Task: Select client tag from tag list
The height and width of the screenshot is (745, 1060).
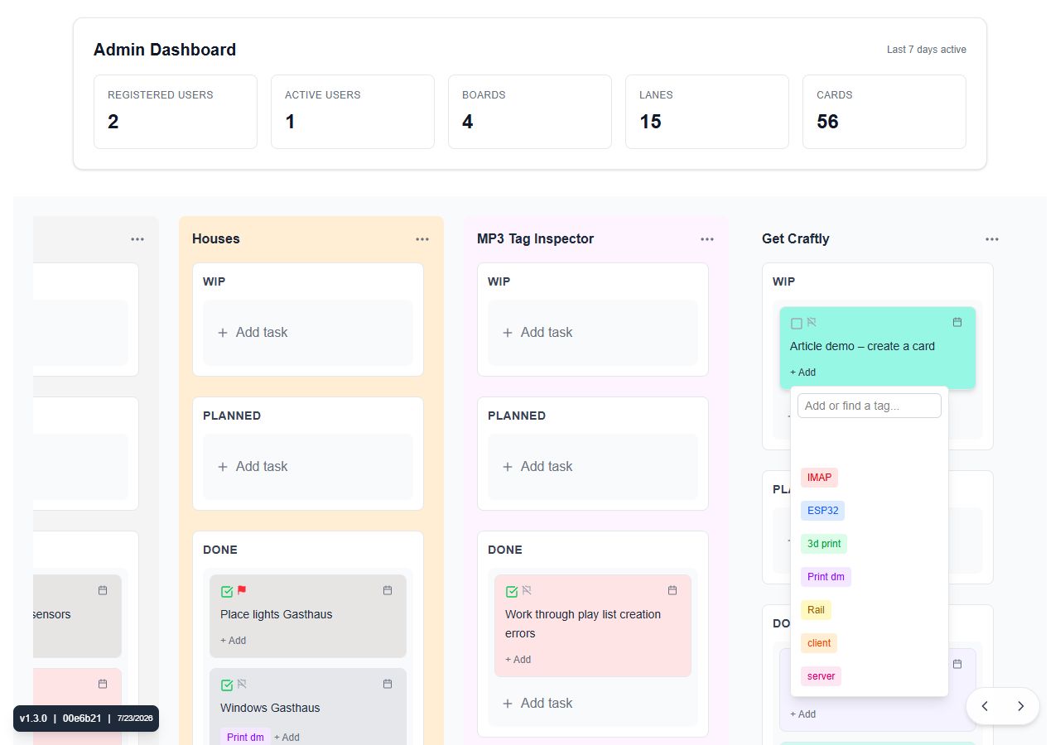Action: coord(819,643)
